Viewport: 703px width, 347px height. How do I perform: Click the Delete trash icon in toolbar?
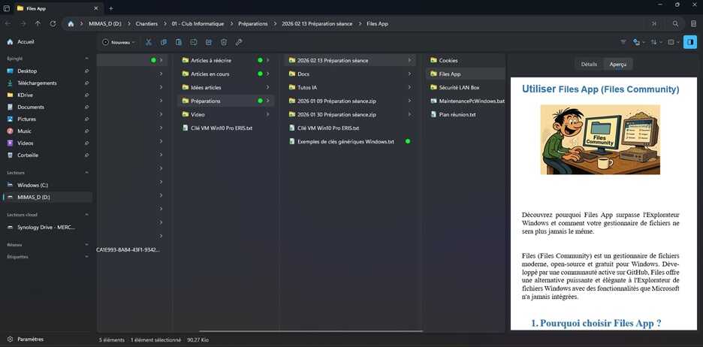coord(224,42)
